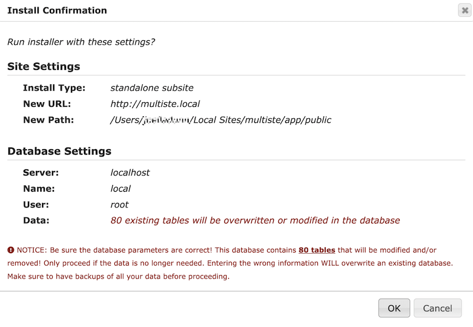Select the "standalone subsite" install type value
Screen dimensions: 473x327
[x=152, y=88]
